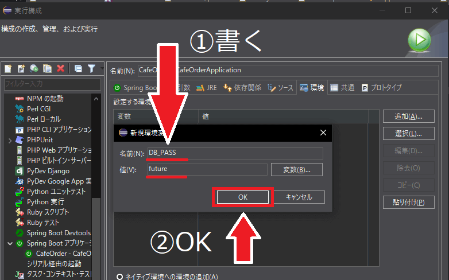Click the duplicate configuration icon
Screen dimensions: 449x280
[47, 69]
